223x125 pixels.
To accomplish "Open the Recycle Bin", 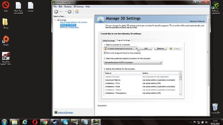I will 216,108.
